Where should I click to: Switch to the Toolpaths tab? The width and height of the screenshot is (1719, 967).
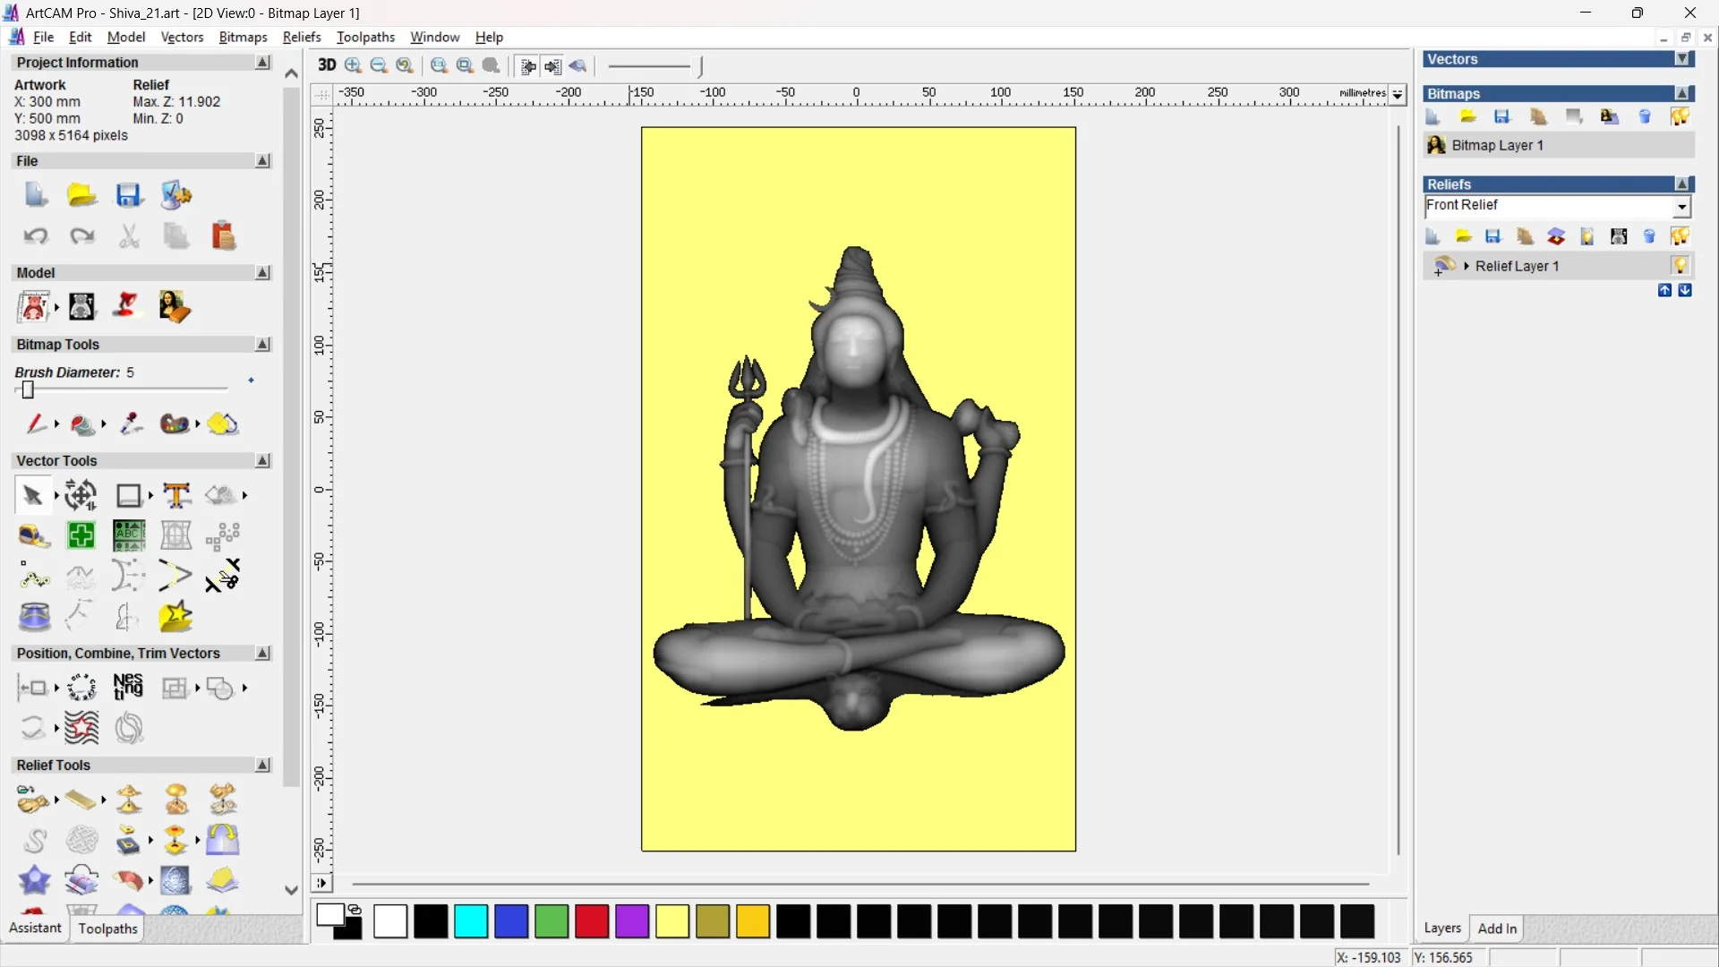click(x=107, y=928)
